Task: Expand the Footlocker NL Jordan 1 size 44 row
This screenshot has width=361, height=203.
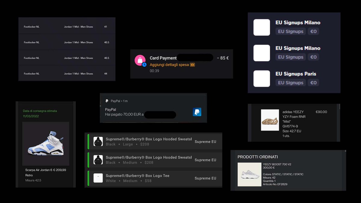Action: click(x=67, y=73)
